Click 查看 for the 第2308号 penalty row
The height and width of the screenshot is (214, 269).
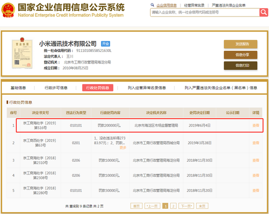(256, 175)
